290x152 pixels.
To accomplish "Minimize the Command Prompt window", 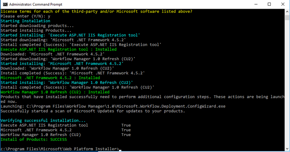I will (256, 4).
